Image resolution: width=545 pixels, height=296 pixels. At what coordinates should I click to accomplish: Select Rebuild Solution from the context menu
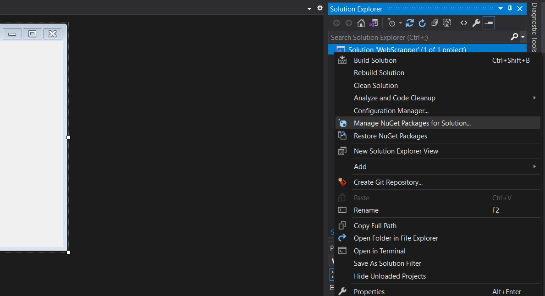[379, 72]
